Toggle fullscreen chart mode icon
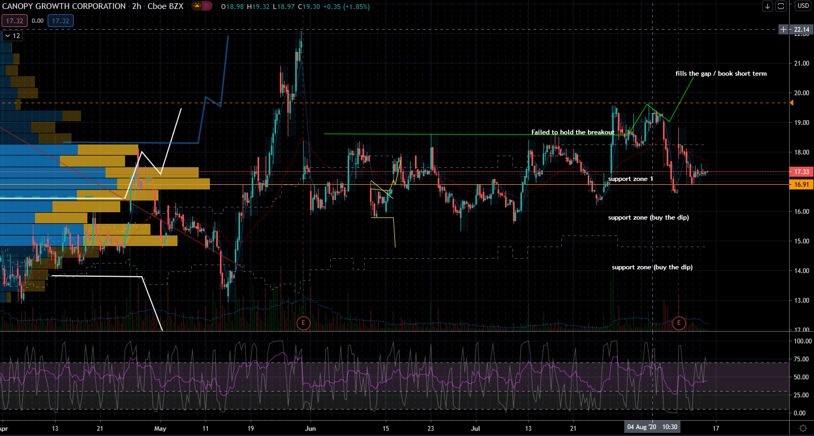Viewport: 814px width, 436px height. pyautogui.click(x=781, y=6)
